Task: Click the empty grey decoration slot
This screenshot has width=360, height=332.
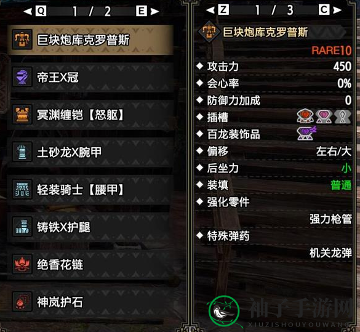Action: (342, 116)
